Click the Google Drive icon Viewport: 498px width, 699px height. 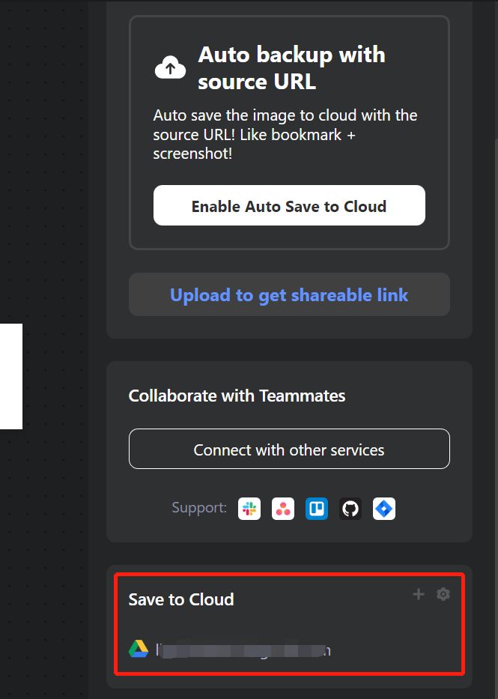139,649
